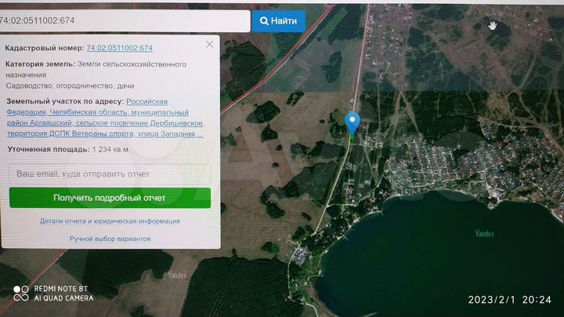Close the cadastral info popup
Image resolution: width=564 pixels, height=317 pixels.
point(209,44)
